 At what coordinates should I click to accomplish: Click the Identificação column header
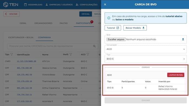click(x=23, y=55)
